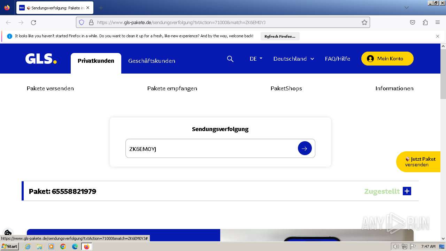Image resolution: width=446 pixels, height=251 pixels.
Task: Click Firefox back navigation arrow
Action: [8, 22]
